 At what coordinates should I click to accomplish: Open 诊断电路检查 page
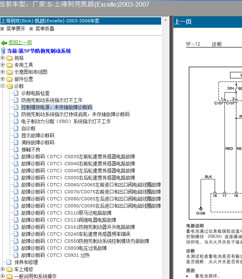point(35,93)
